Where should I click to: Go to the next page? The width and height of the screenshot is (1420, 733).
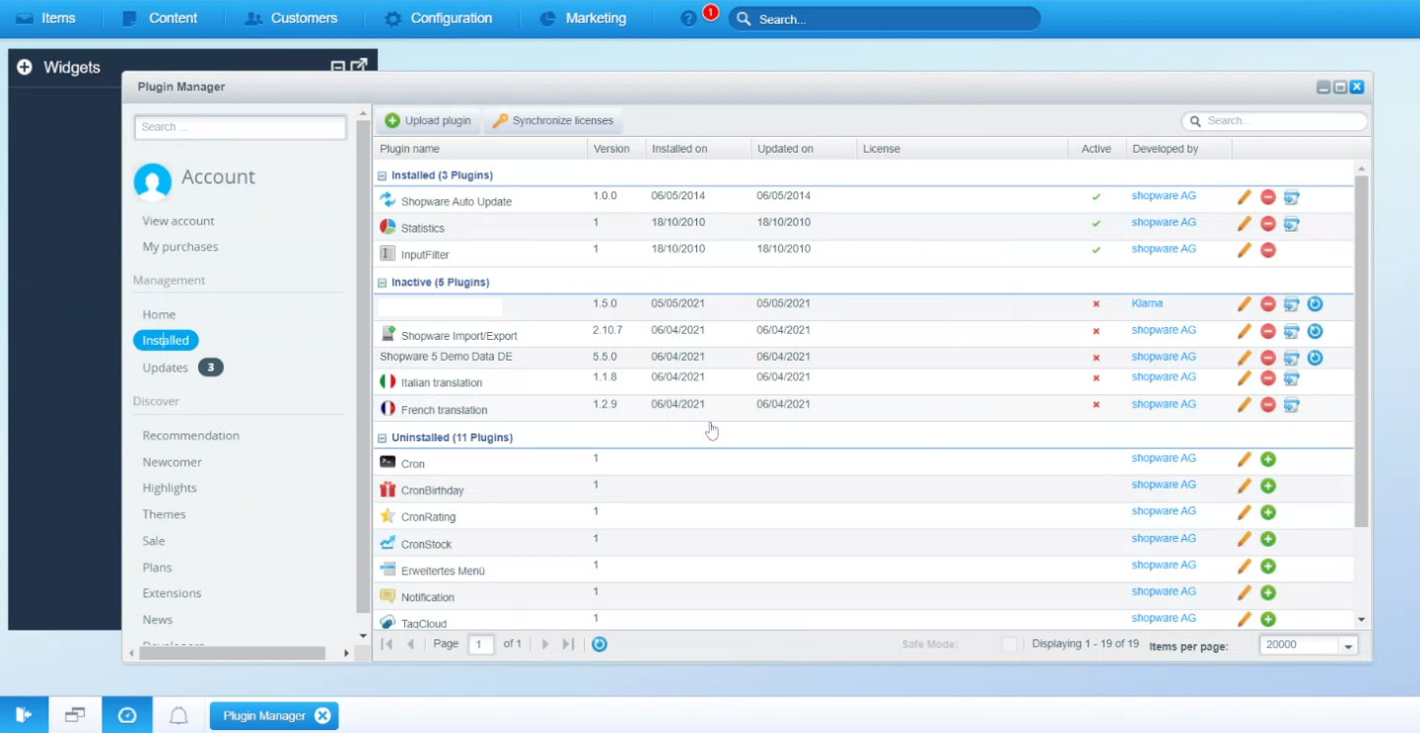pyautogui.click(x=544, y=644)
